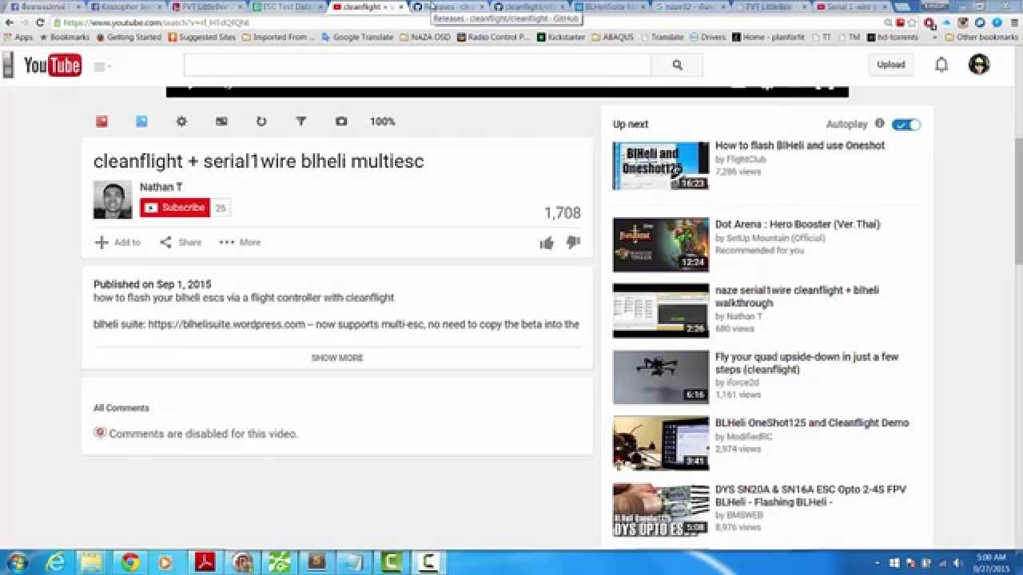
Task: Click the blue square extension icon below the player
Action: (x=141, y=121)
